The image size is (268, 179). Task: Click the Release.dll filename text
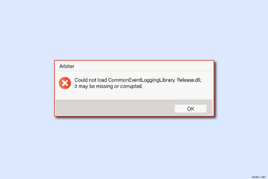click(189, 80)
